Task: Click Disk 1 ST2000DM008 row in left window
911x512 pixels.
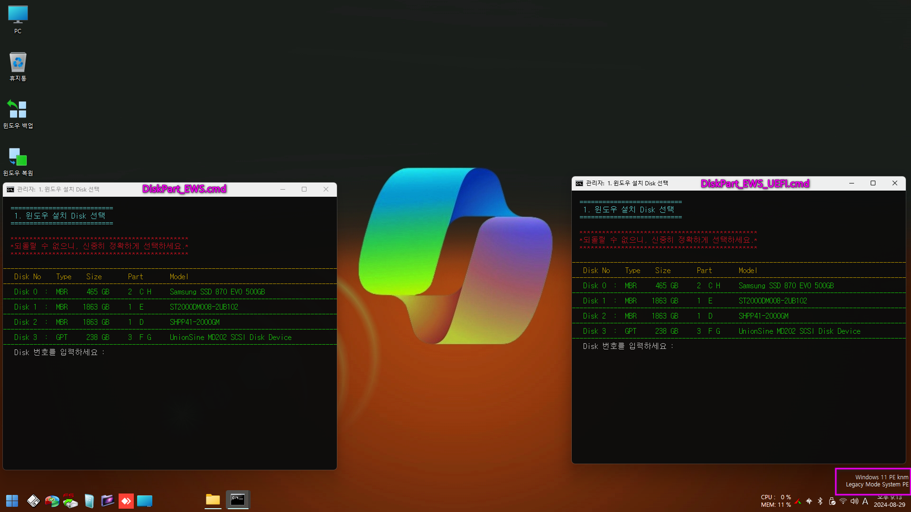Action: 170,307
